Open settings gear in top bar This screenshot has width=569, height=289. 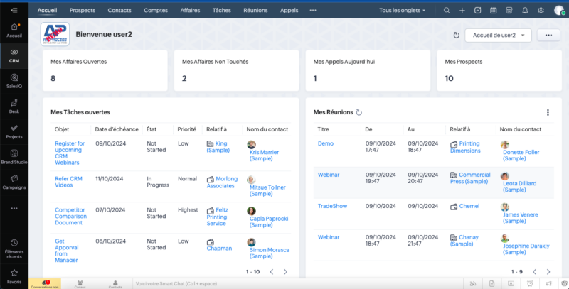(541, 11)
